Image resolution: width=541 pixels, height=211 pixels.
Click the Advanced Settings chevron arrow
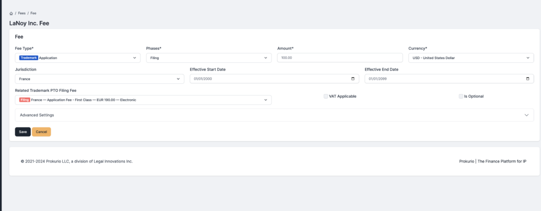[527, 115]
